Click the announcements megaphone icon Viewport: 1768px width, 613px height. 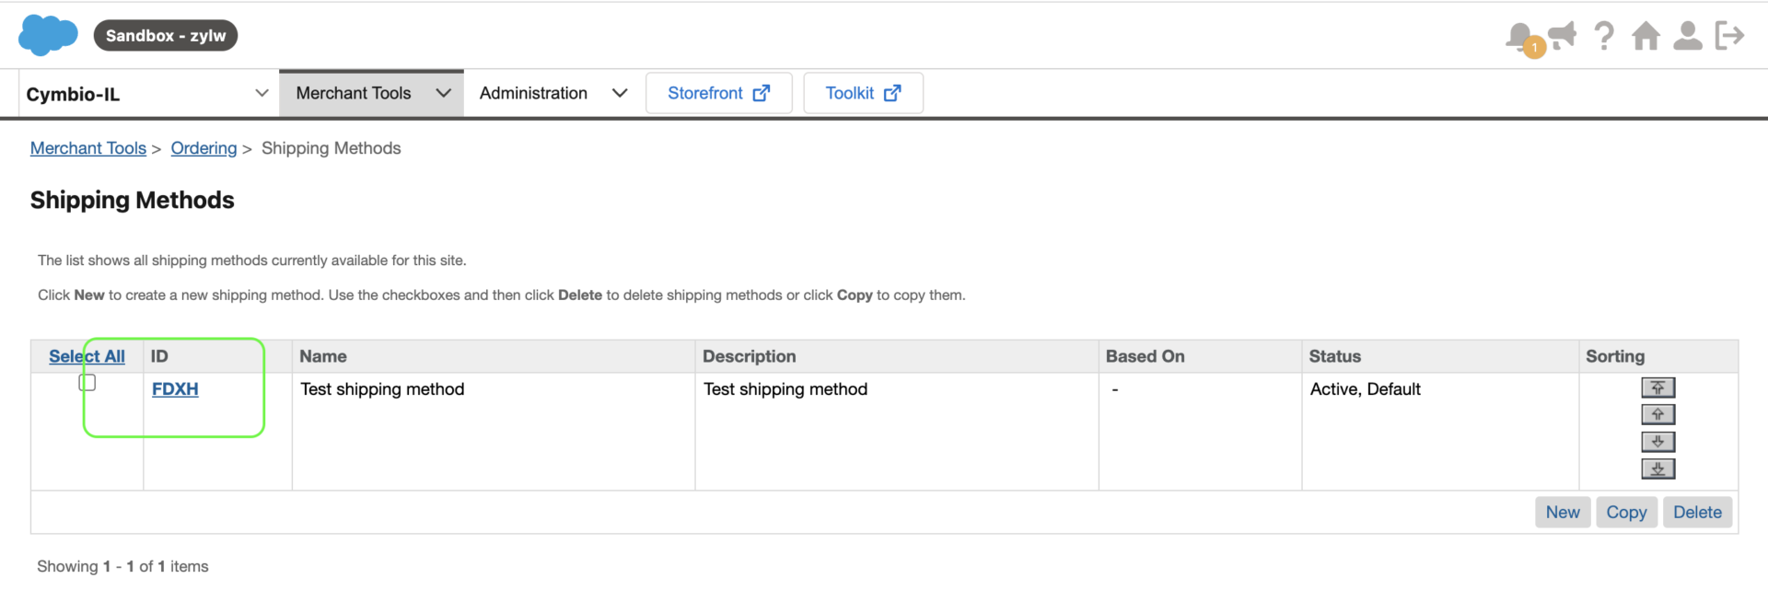pos(1563,35)
